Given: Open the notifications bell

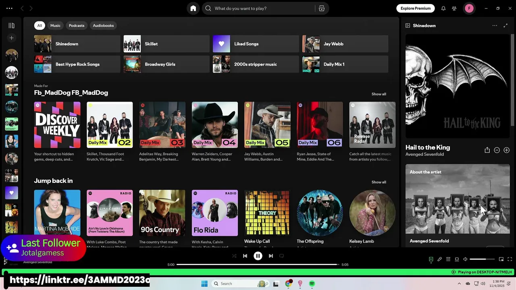Looking at the screenshot, I should (x=443, y=8).
